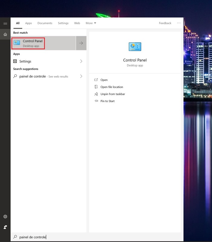Select Unpin from taskbar
This screenshot has height=242, width=212.
point(112,94)
